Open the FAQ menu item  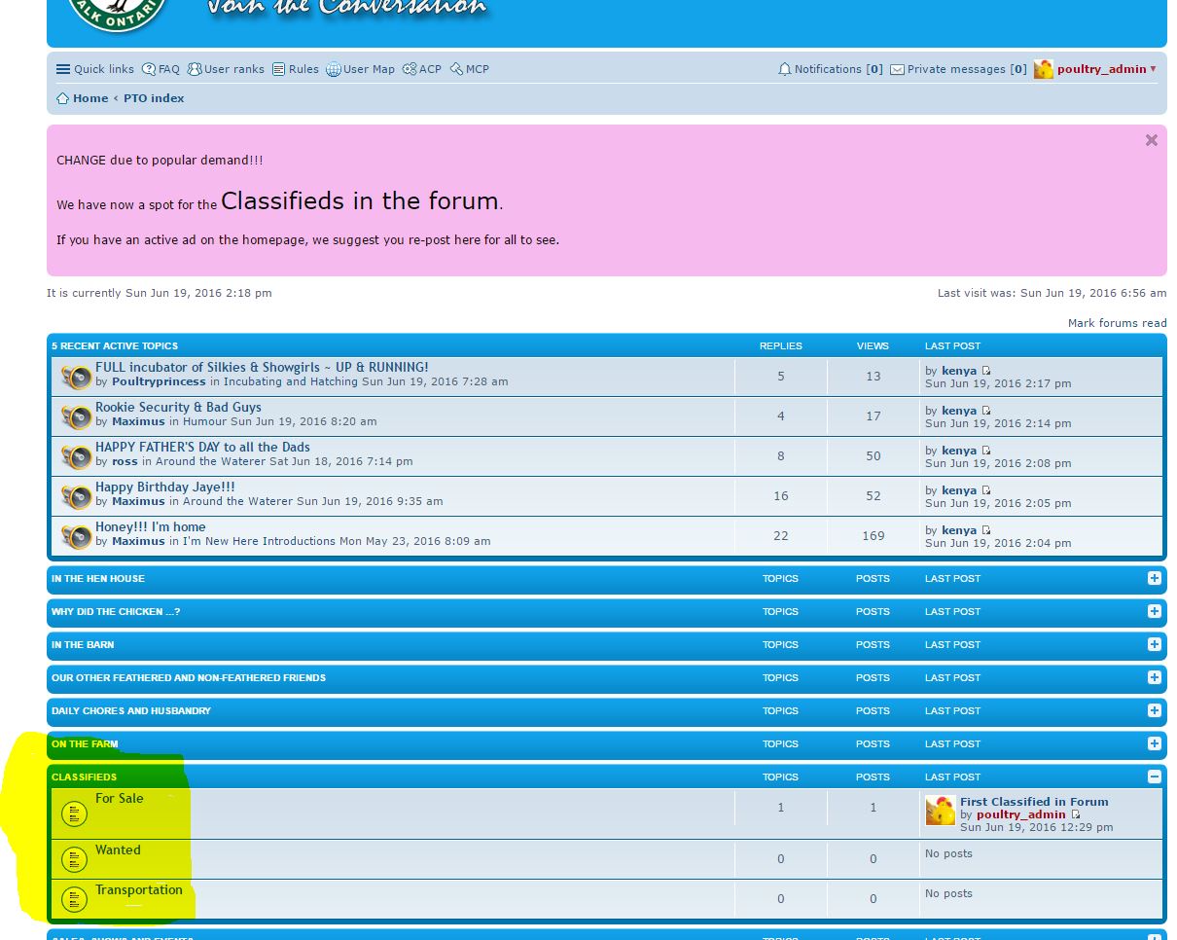tap(161, 69)
